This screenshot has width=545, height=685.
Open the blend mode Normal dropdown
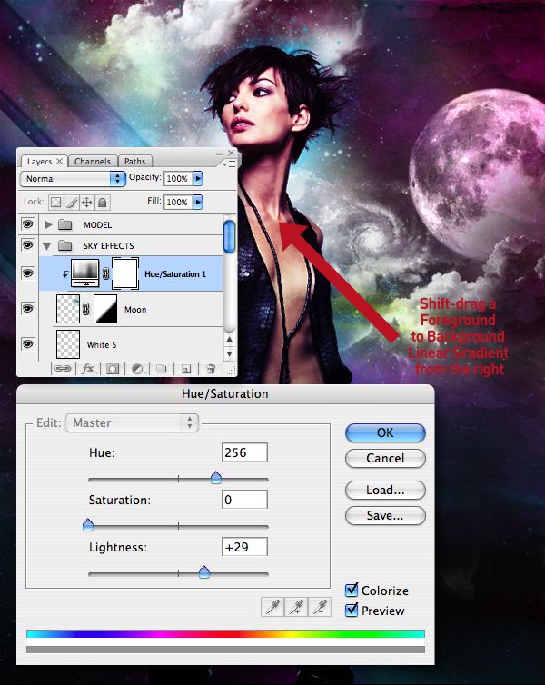coord(73,179)
